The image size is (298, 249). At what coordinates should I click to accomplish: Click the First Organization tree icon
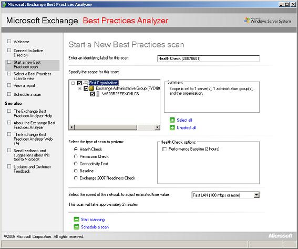85,83
